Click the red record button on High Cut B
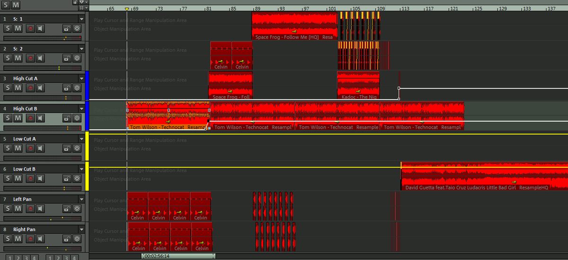 pyautogui.click(x=30, y=118)
